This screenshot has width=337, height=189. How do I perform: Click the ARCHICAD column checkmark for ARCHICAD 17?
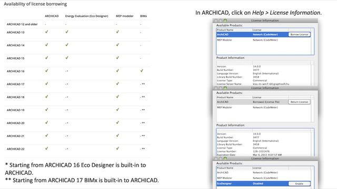click(46, 83)
